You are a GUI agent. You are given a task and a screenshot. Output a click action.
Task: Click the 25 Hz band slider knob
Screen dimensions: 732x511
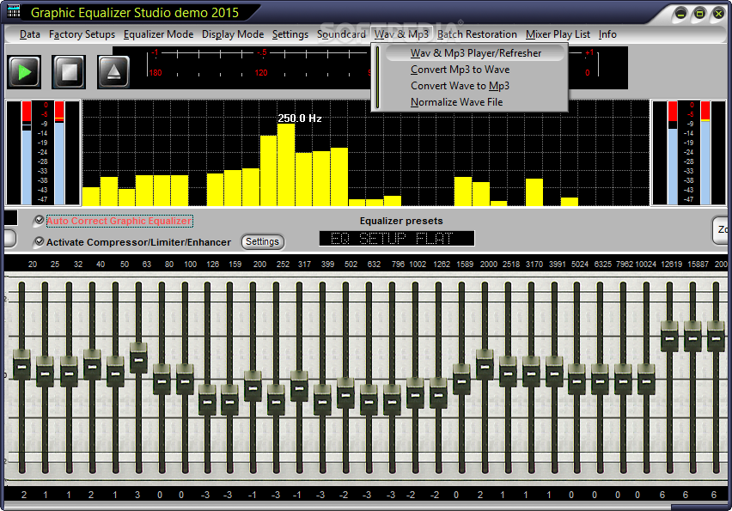46,372
